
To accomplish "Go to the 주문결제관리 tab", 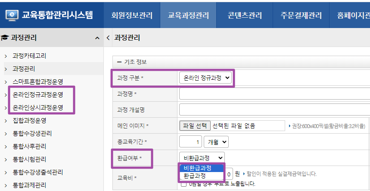I will (301, 16).
